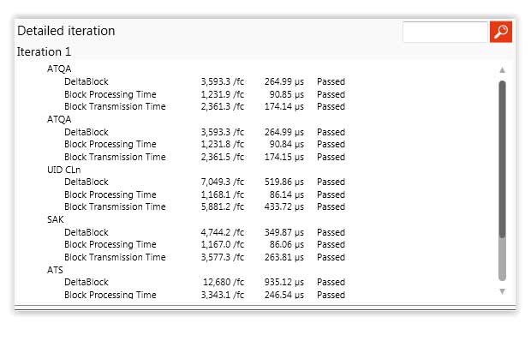Click the scrollbar down arrow
Image resolution: width=531 pixels, height=341 pixels.
pos(502,291)
